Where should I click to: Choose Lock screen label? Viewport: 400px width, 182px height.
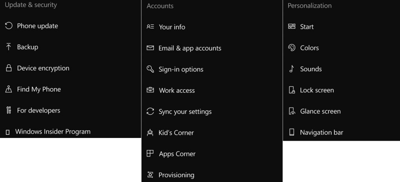317,90
